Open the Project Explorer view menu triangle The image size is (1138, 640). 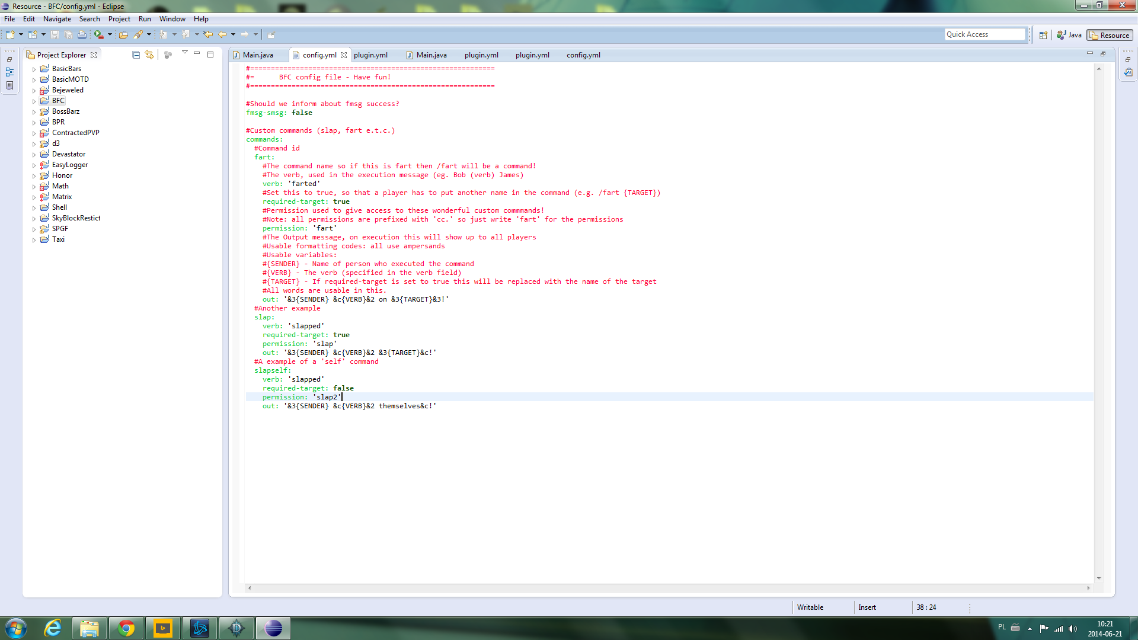[x=185, y=53]
